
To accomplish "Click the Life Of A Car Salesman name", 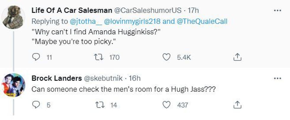I will [x=71, y=11].
